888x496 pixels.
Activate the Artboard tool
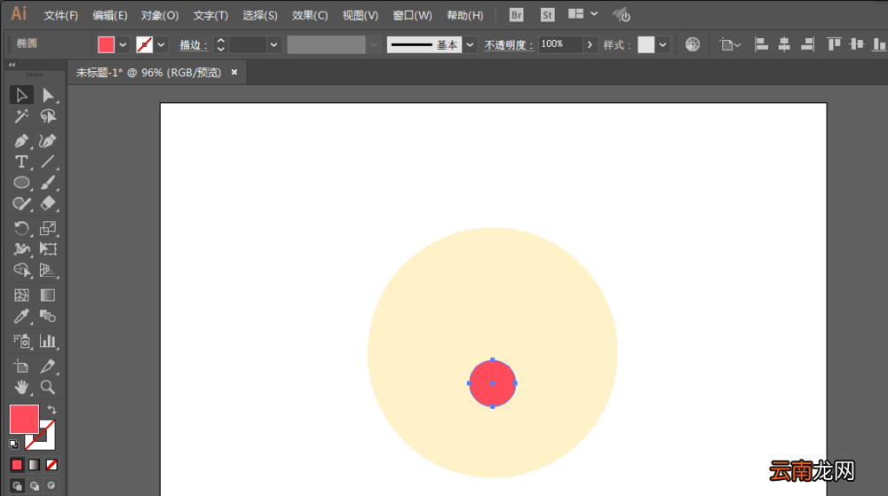(x=21, y=366)
